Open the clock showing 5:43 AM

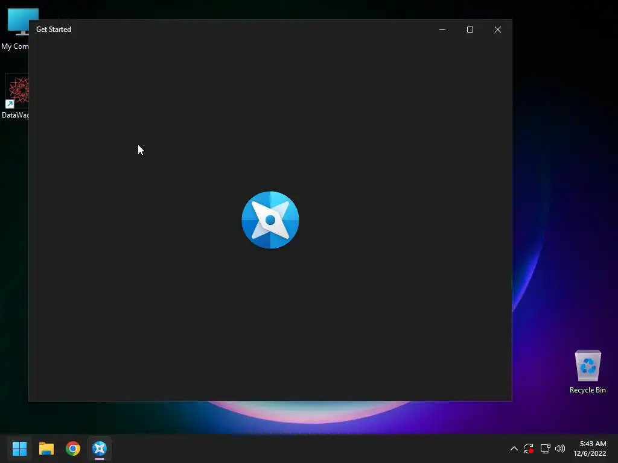point(590,449)
